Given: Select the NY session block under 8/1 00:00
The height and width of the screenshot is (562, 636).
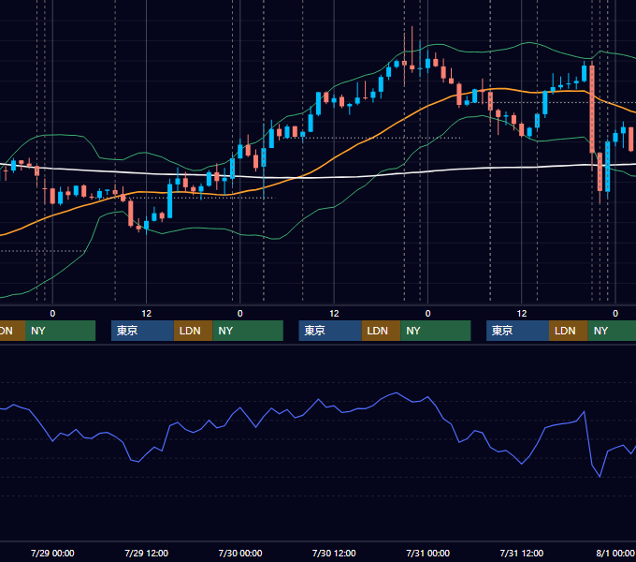Looking at the screenshot, I should (612, 331).
